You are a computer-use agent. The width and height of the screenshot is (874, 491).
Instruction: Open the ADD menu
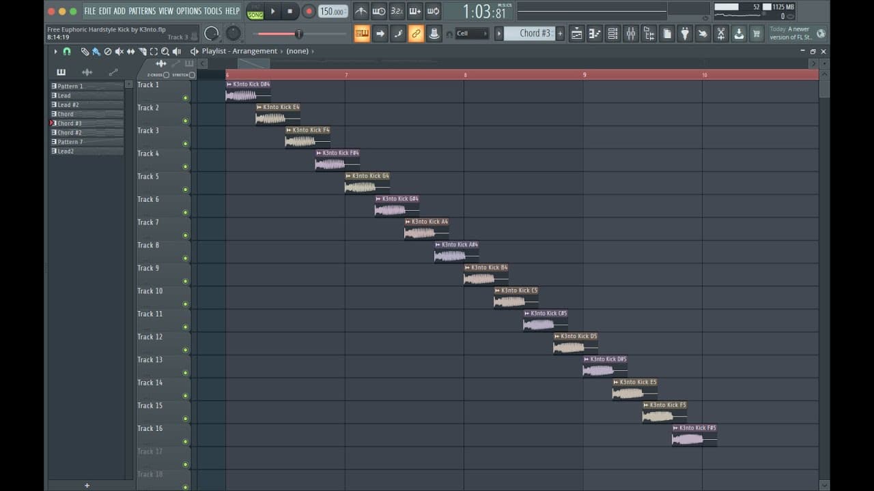[x=119, y=11]
